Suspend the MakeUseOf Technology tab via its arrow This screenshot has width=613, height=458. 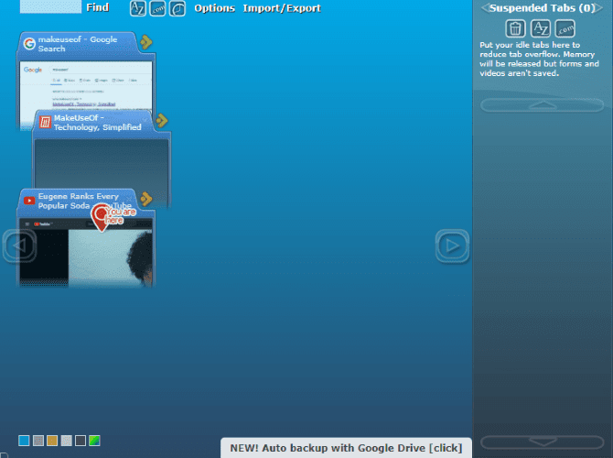[x=161, y=120]
